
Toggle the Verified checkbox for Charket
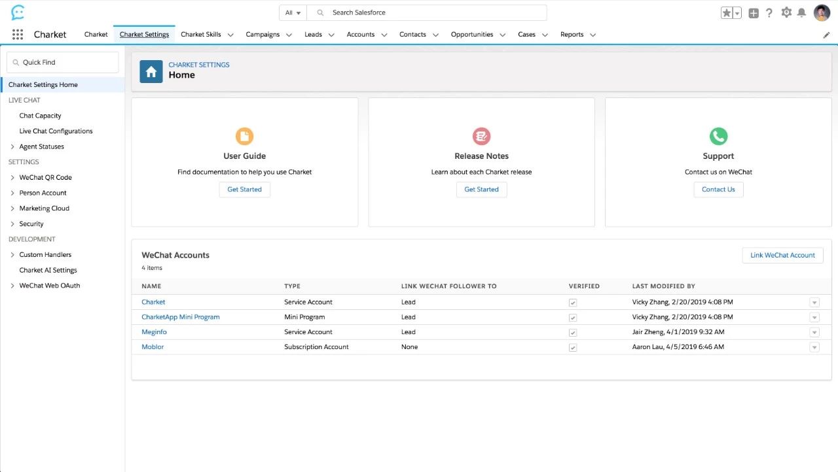573,303
